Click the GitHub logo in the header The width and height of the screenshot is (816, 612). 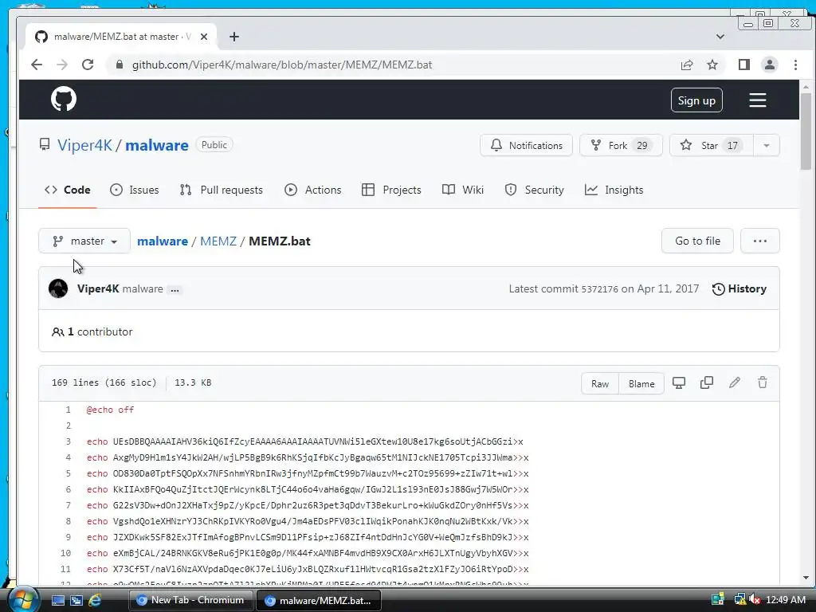coord(64,99)
